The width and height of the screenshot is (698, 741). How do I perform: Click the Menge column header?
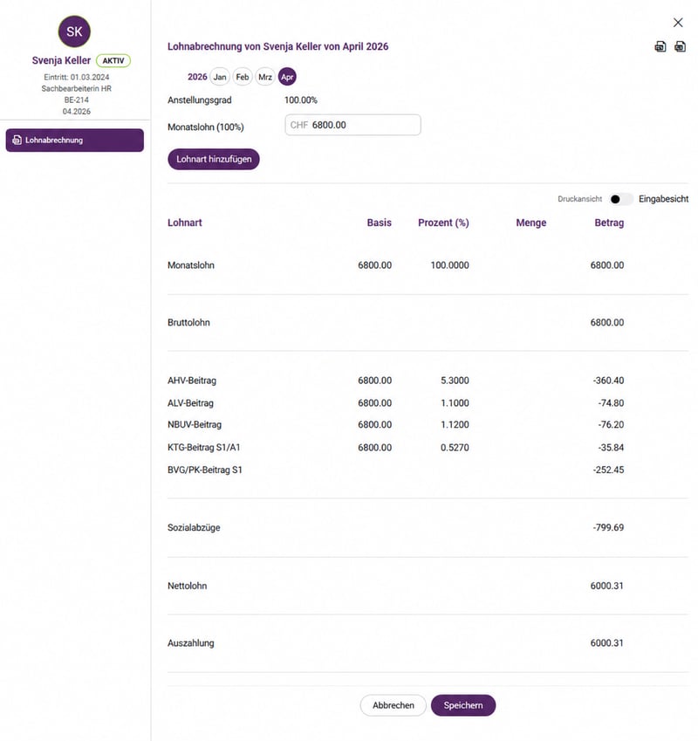(x=530, y=223)
